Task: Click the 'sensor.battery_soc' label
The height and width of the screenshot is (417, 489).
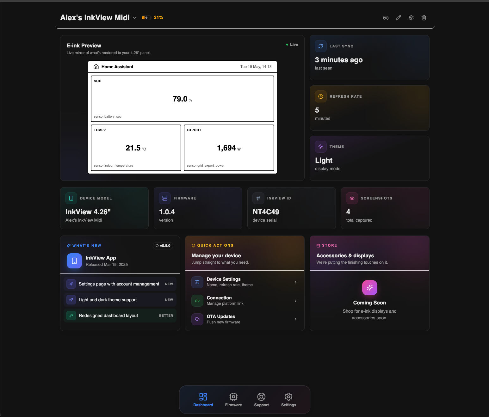Action: 108,117
